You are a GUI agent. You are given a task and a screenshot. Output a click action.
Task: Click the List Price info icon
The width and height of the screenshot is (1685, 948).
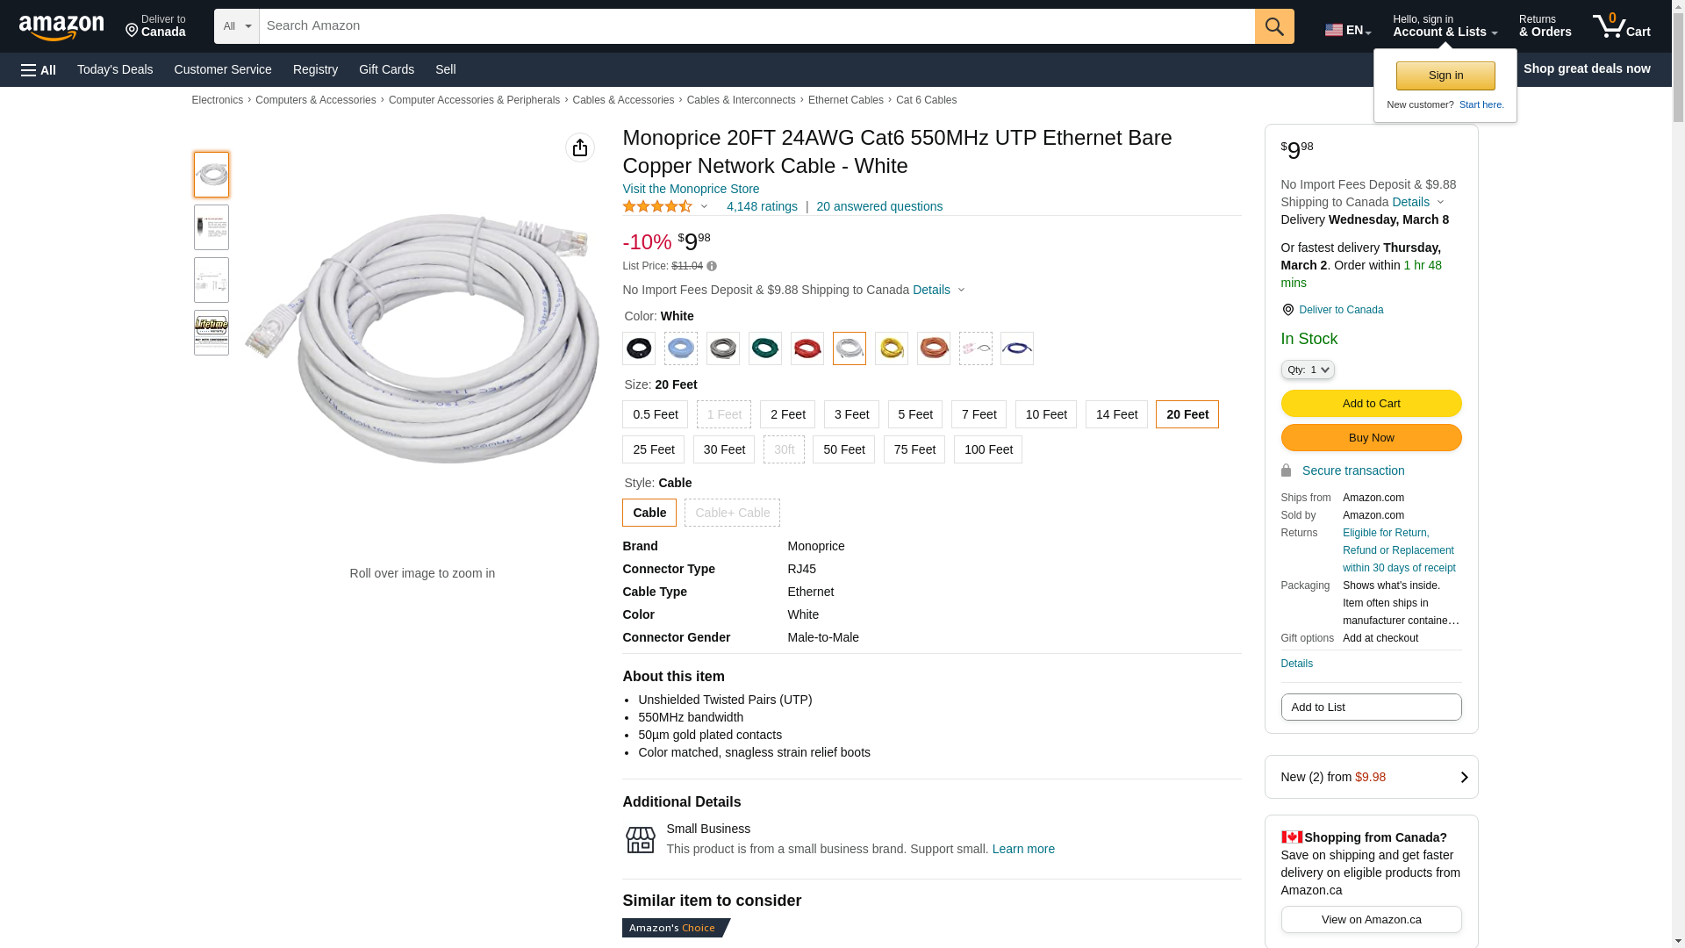click(x=712, y=266)
